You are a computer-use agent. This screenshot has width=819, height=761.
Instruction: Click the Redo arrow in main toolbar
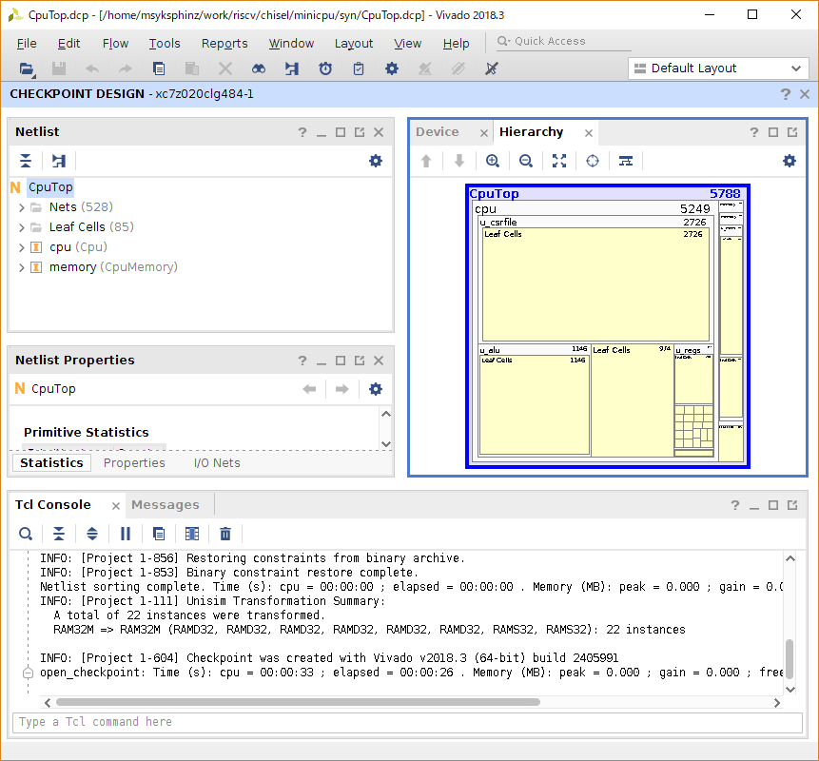click(x=126, y=68)
